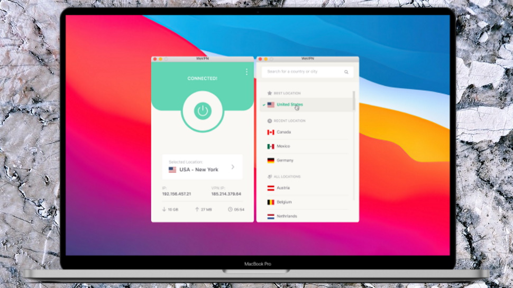Click the Canada flag icon

coord(271,132)
